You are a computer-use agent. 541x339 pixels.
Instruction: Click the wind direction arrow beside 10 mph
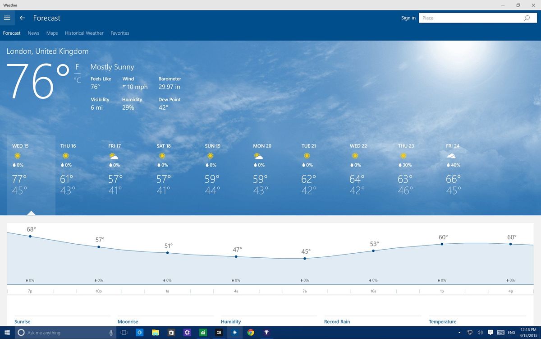click(x=124, y=87)
